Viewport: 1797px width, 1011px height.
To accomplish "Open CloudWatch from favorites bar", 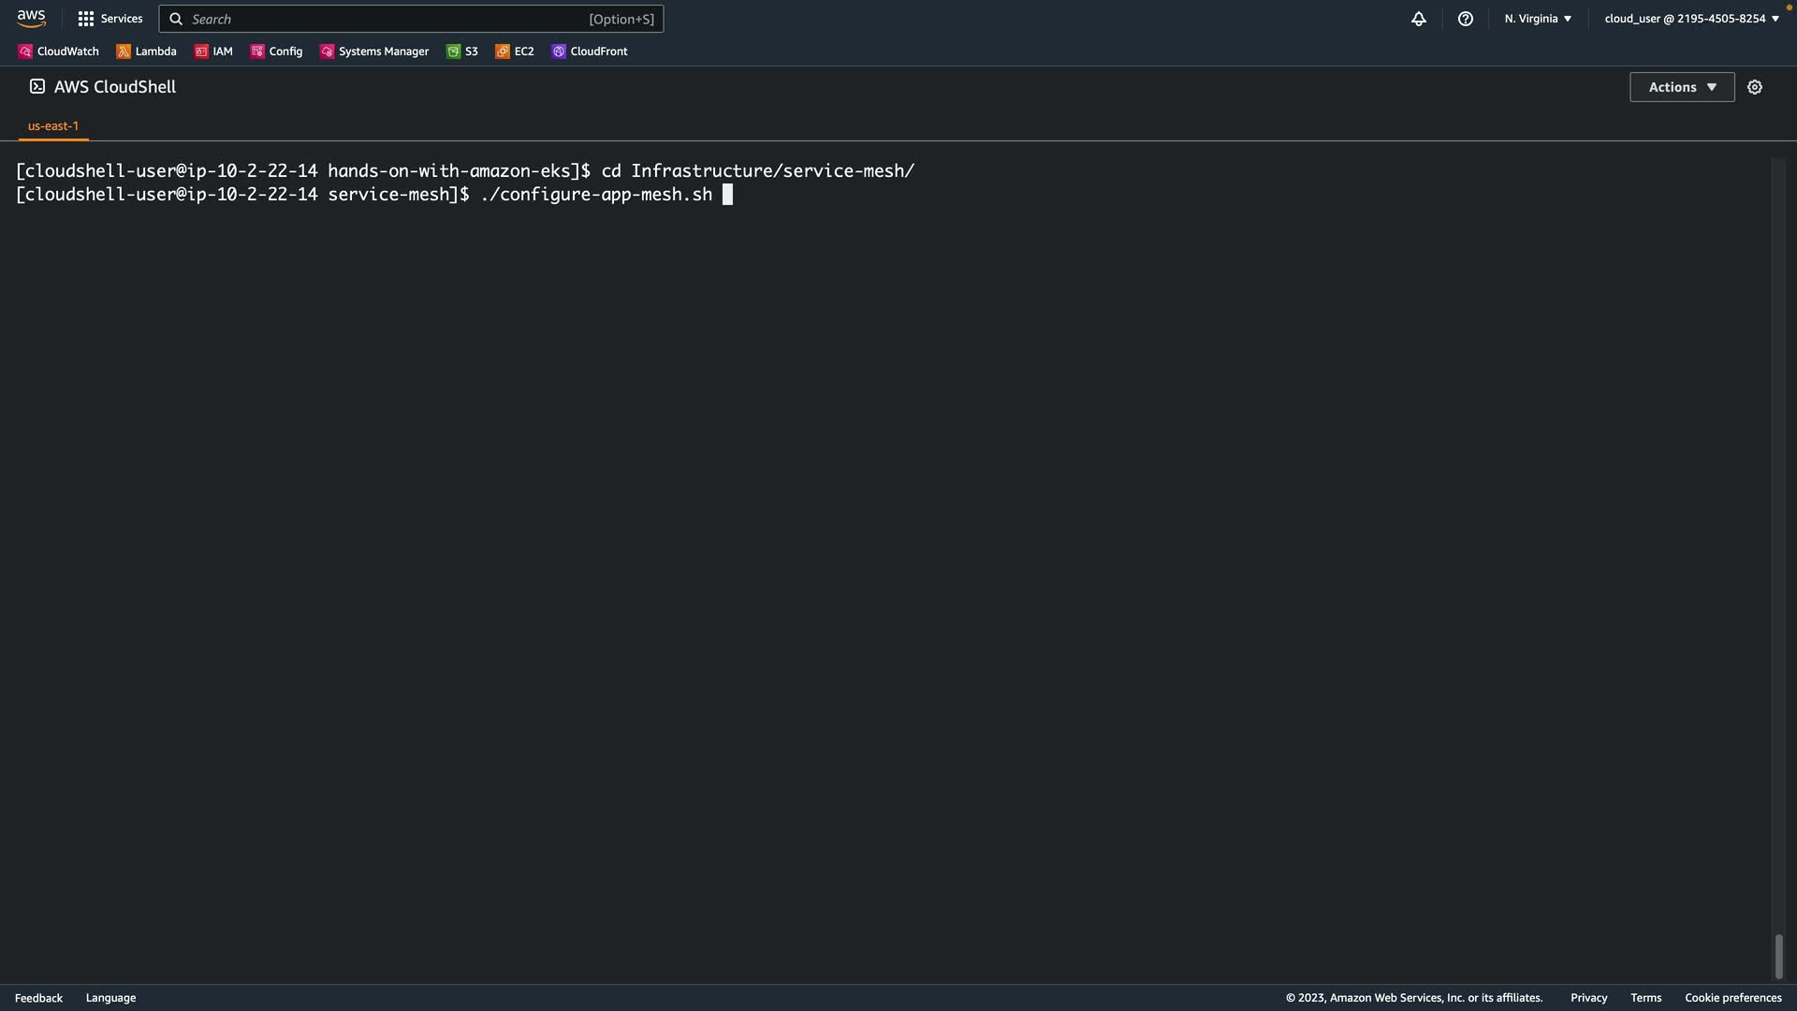I will click(58, 51).
